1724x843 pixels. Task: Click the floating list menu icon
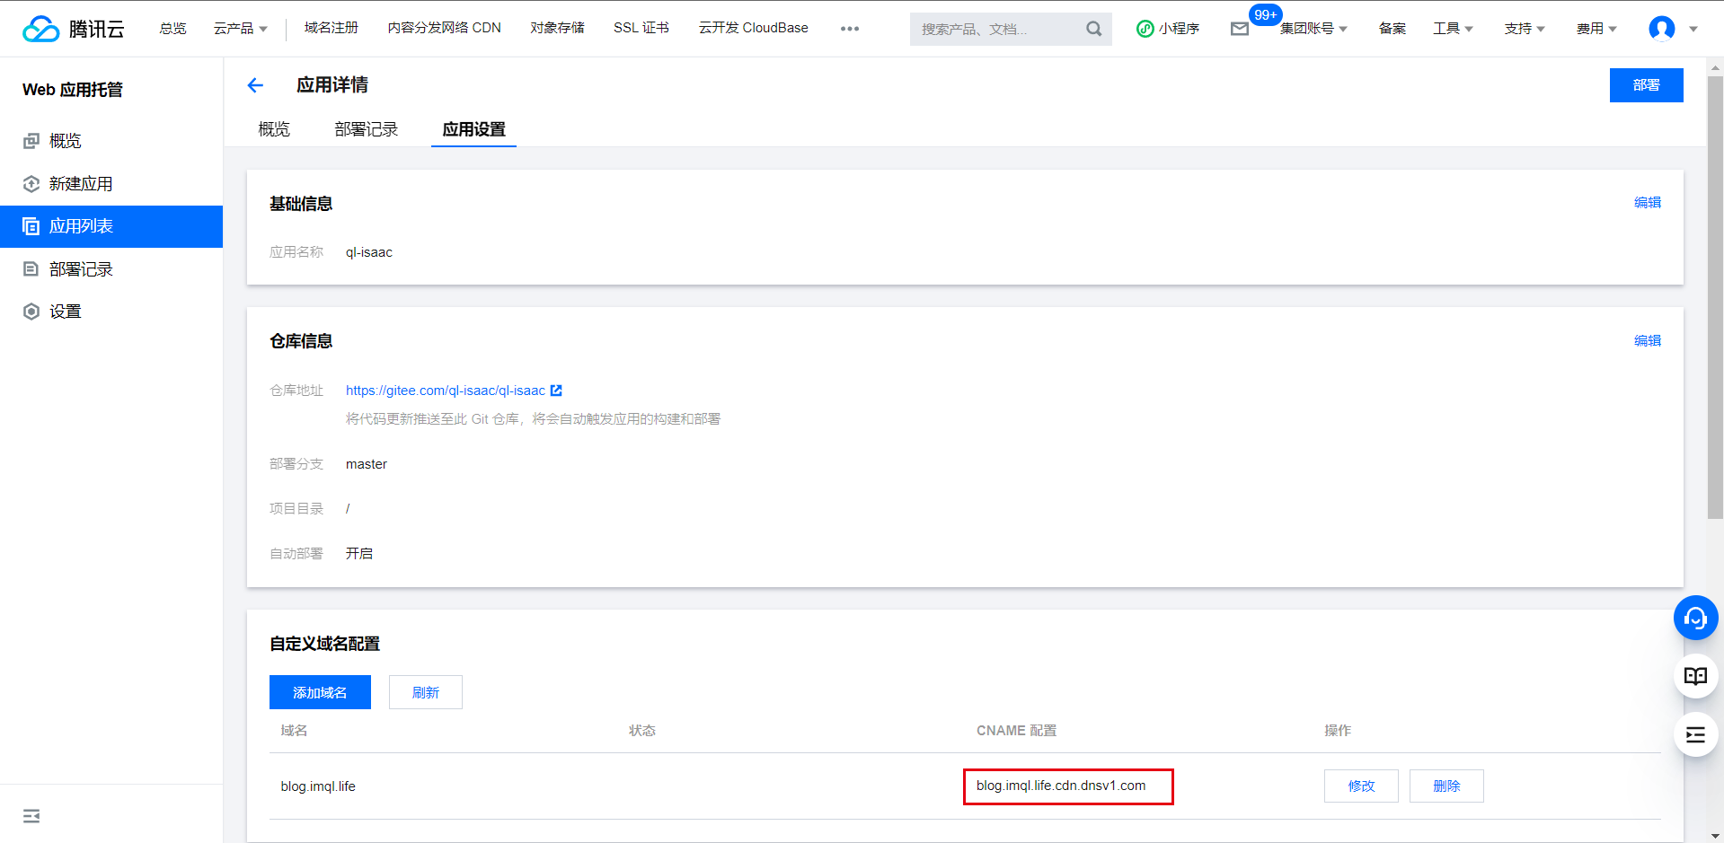(1695, 735)
